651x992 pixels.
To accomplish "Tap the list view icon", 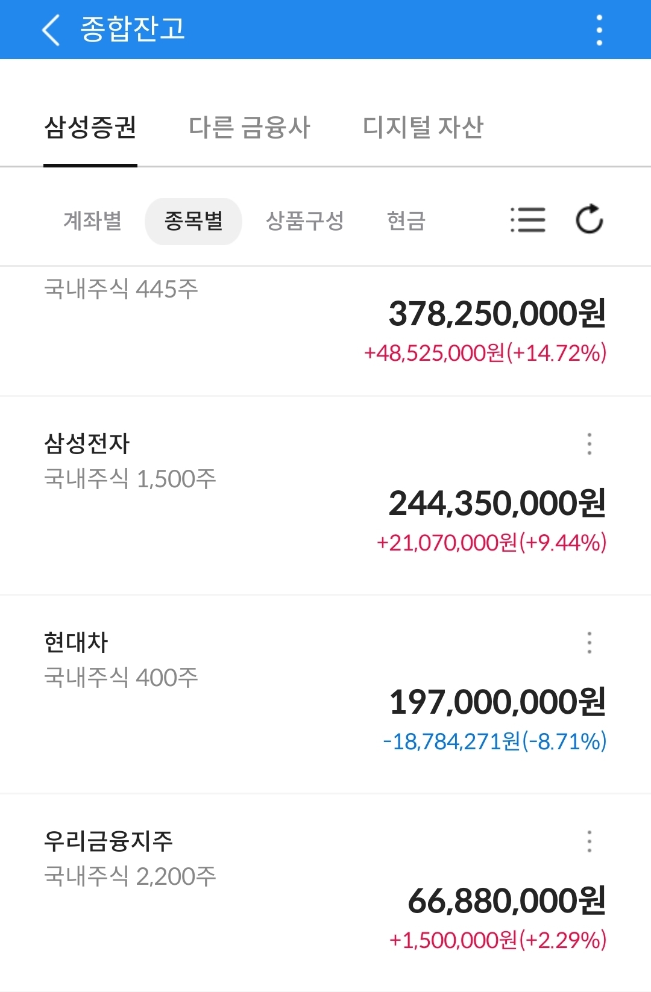I will (527, 220).
